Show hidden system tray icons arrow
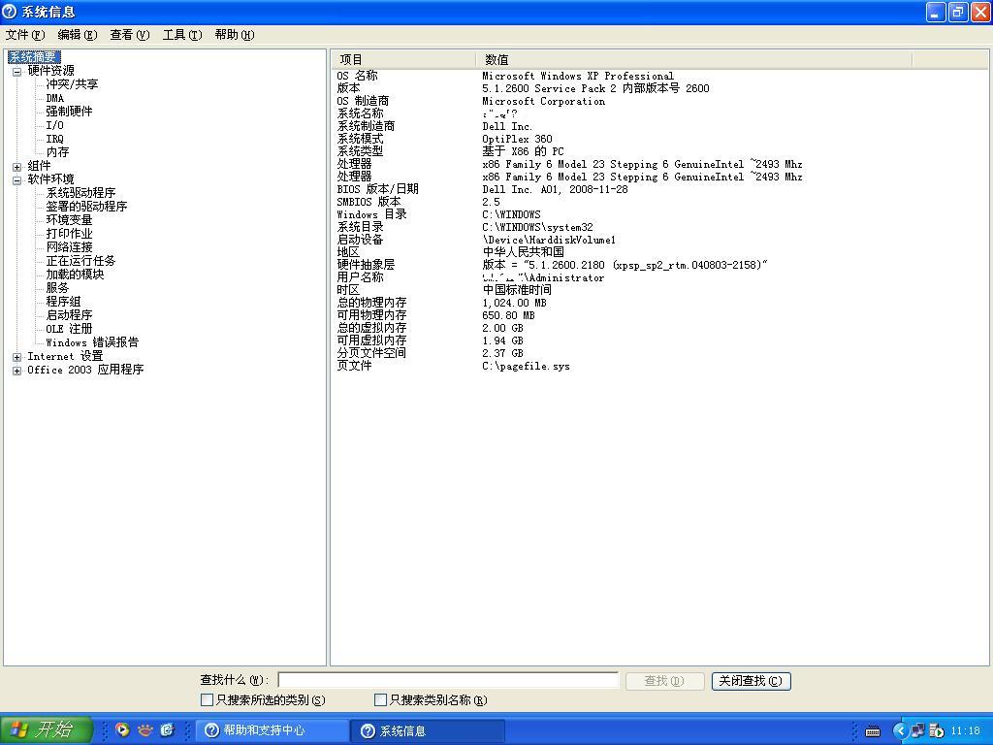Screen dimensions: 993x745 click(899, 730)
